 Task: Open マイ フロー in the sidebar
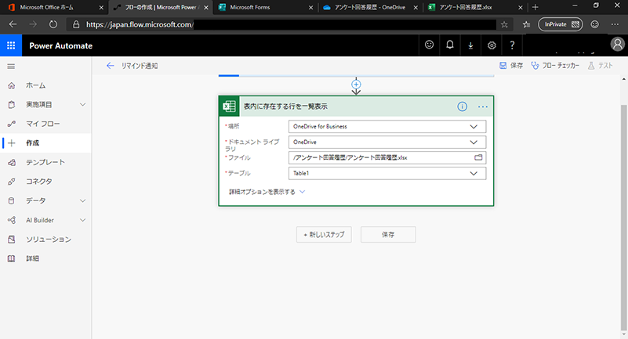click(45, 124)
